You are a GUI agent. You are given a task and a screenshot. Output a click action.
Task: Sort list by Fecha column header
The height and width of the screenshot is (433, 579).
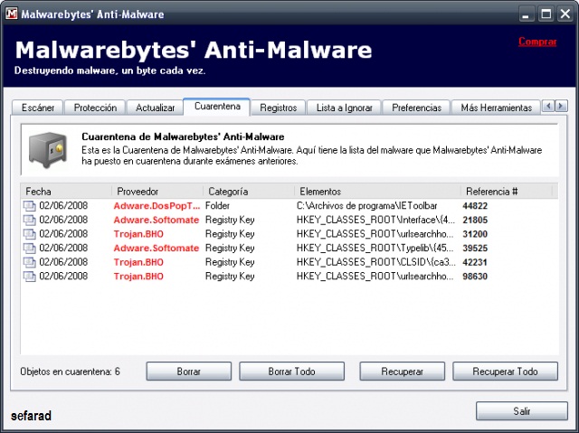coord(65,192)
